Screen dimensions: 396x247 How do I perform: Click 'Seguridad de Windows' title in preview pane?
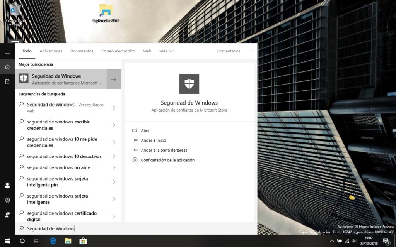coord(189,103)
